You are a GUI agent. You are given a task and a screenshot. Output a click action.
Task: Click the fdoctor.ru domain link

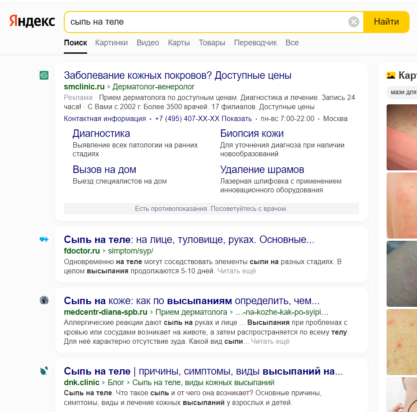(82, 251)
